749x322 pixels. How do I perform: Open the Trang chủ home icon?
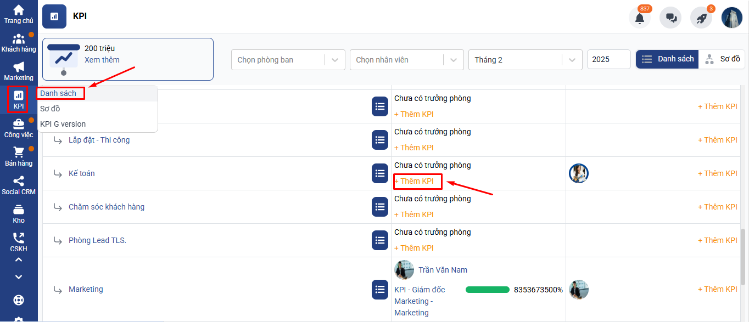pyautogui.click(x=19, y=14)
